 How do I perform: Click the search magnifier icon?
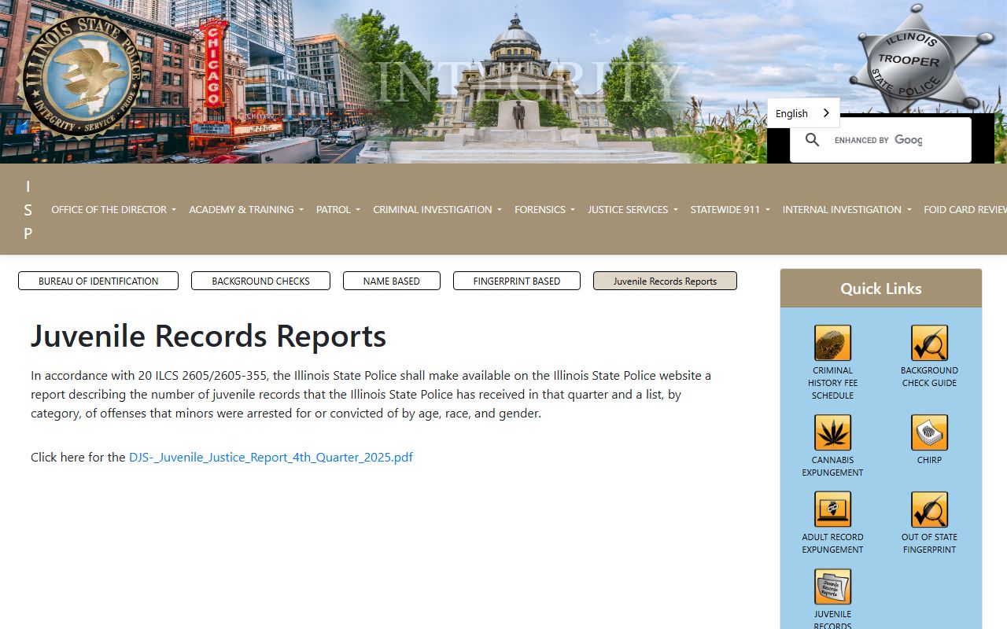coord(813,140)
